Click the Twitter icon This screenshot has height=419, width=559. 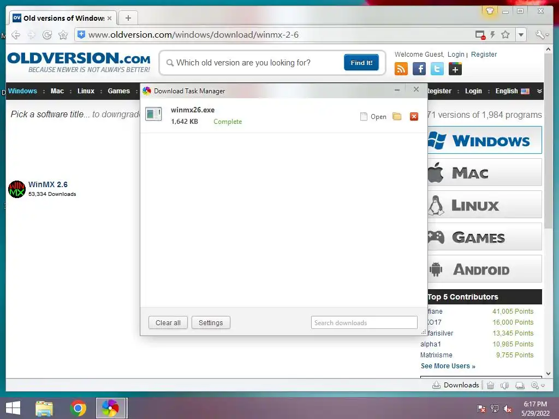click(437, 68)
